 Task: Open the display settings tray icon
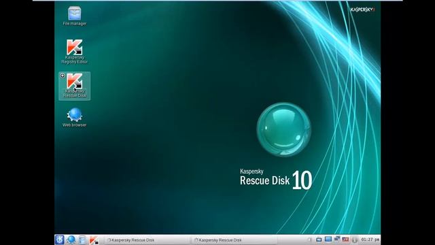click(x=328, y=239)
